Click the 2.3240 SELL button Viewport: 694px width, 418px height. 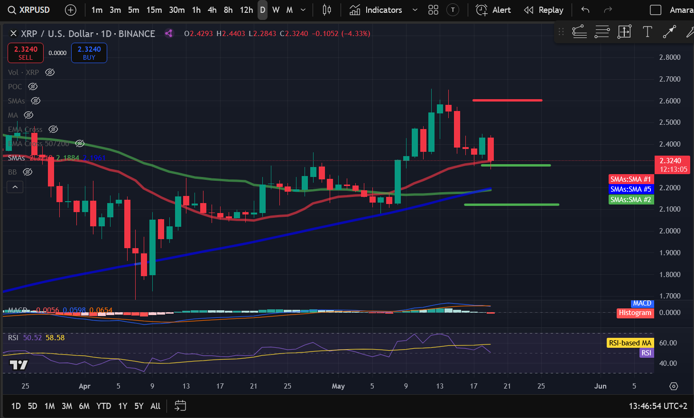pyautogui.click(x=26, y=53)
